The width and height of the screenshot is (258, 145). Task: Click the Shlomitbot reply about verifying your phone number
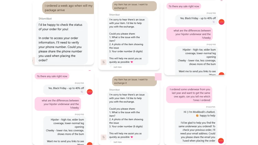coord(62,43)
